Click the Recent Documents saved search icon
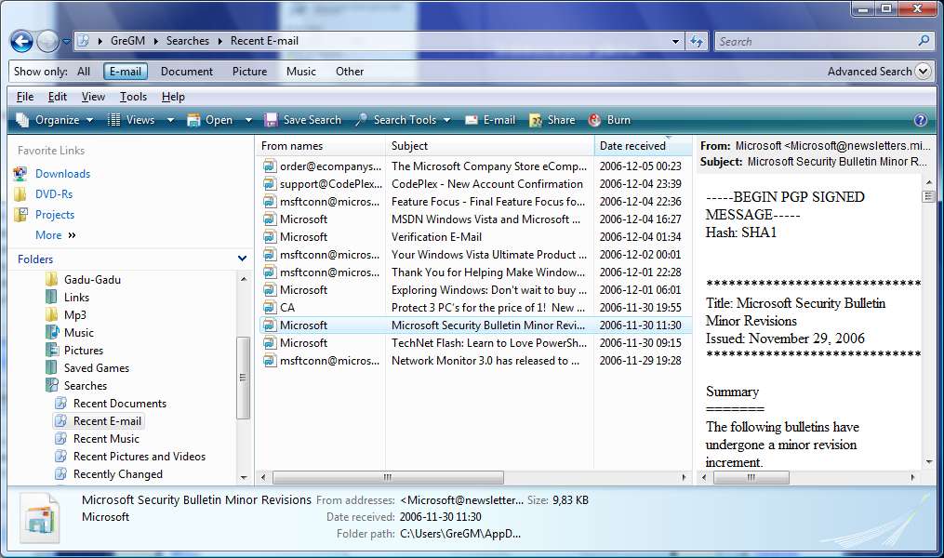944x558 pixels. click(x=60, y=403)
